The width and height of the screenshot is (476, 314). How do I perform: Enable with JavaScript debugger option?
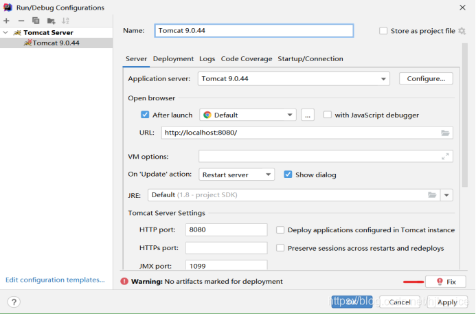(x=327, y=115)
